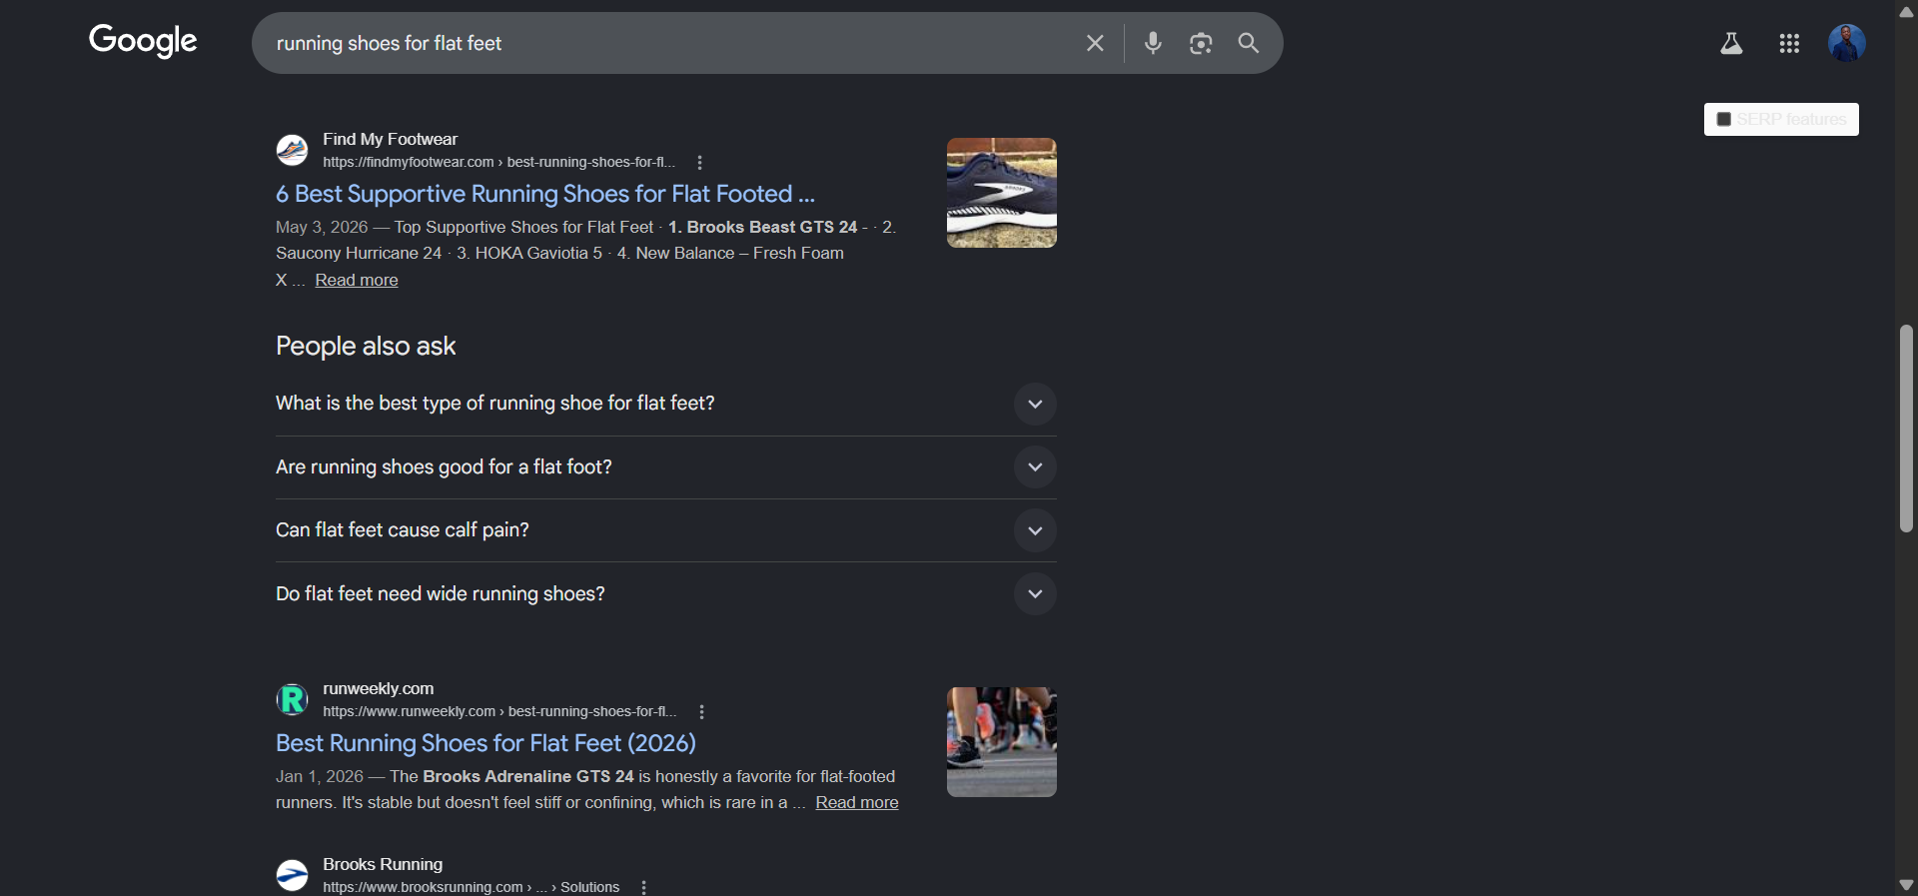Open Google Lens image search

(1201, 43)
